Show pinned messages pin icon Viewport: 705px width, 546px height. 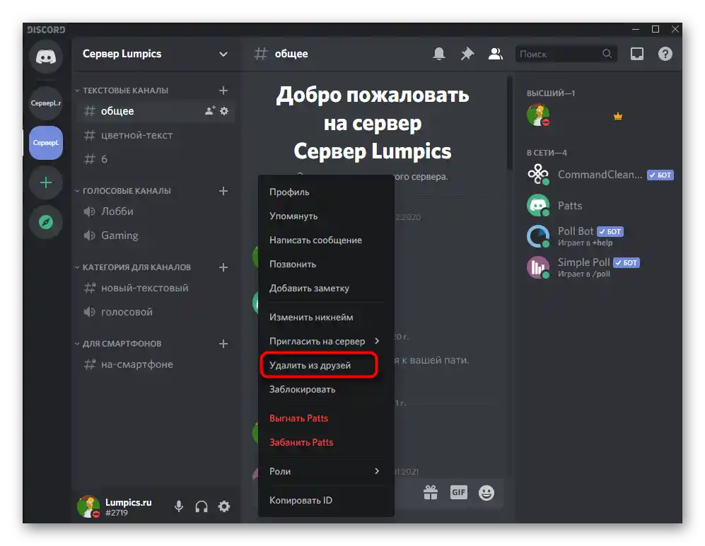(467, 54)
